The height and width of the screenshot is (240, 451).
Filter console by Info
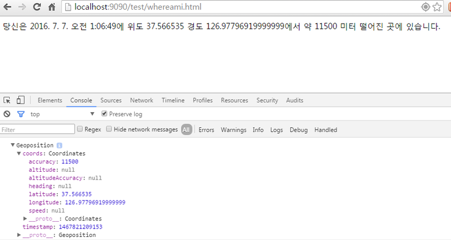click(x=258, y=130)
